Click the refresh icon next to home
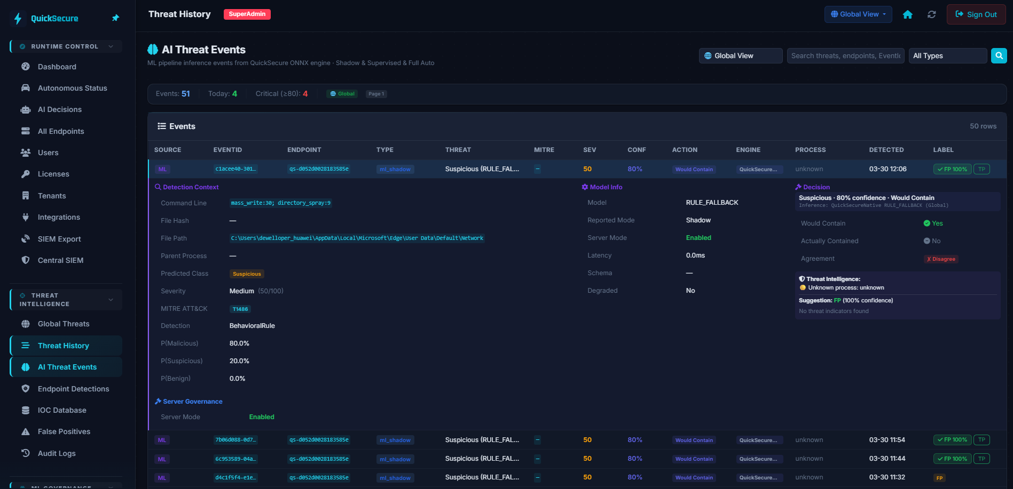 (932, 14)
